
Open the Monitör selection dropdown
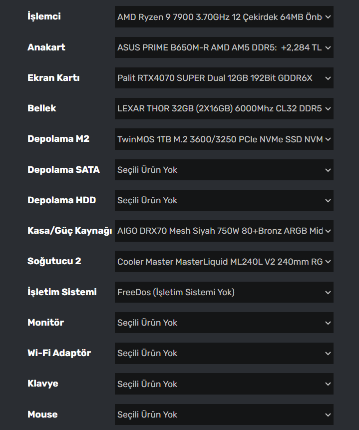tap(224, 323)
